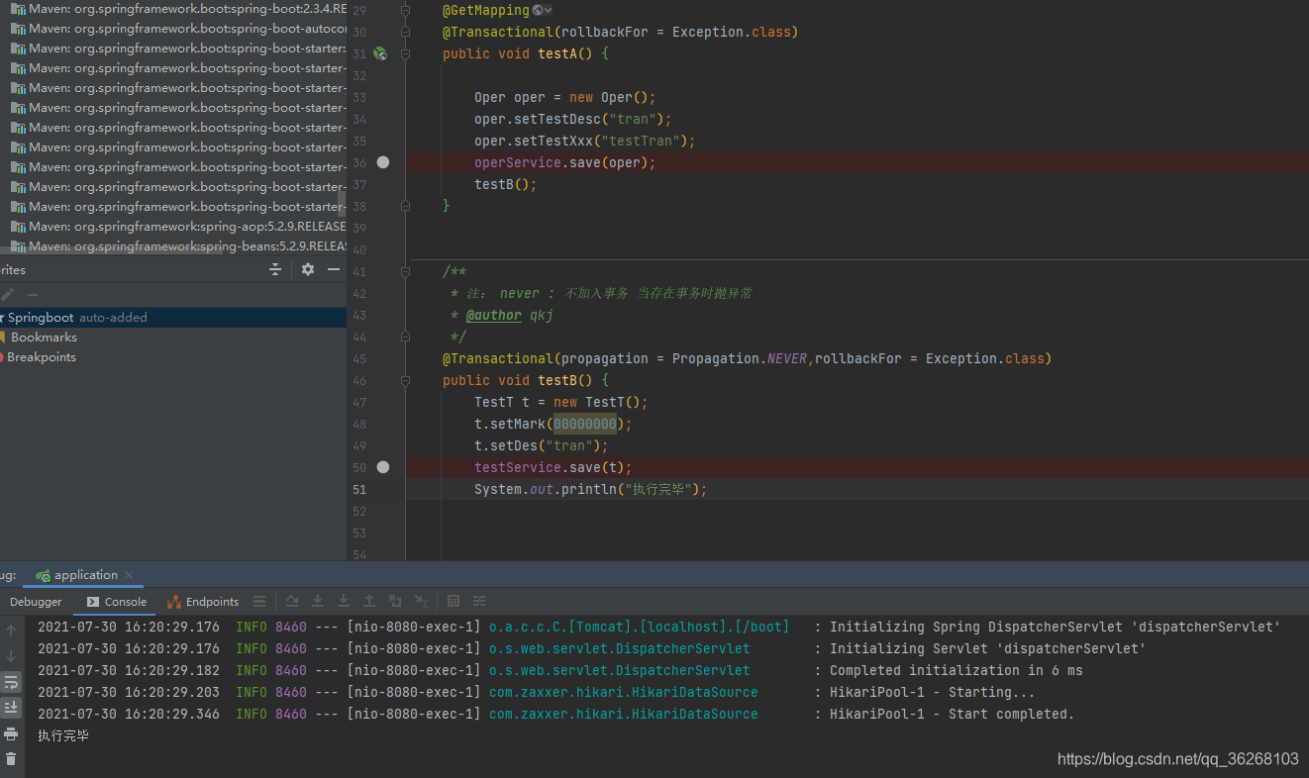Viewport: 1309px width, 778px height.
Task: Click the highlighted 00000000 value in setMark
Action: click(x=585, y=424)
